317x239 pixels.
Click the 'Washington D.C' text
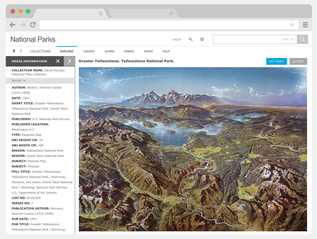point(23,130)
